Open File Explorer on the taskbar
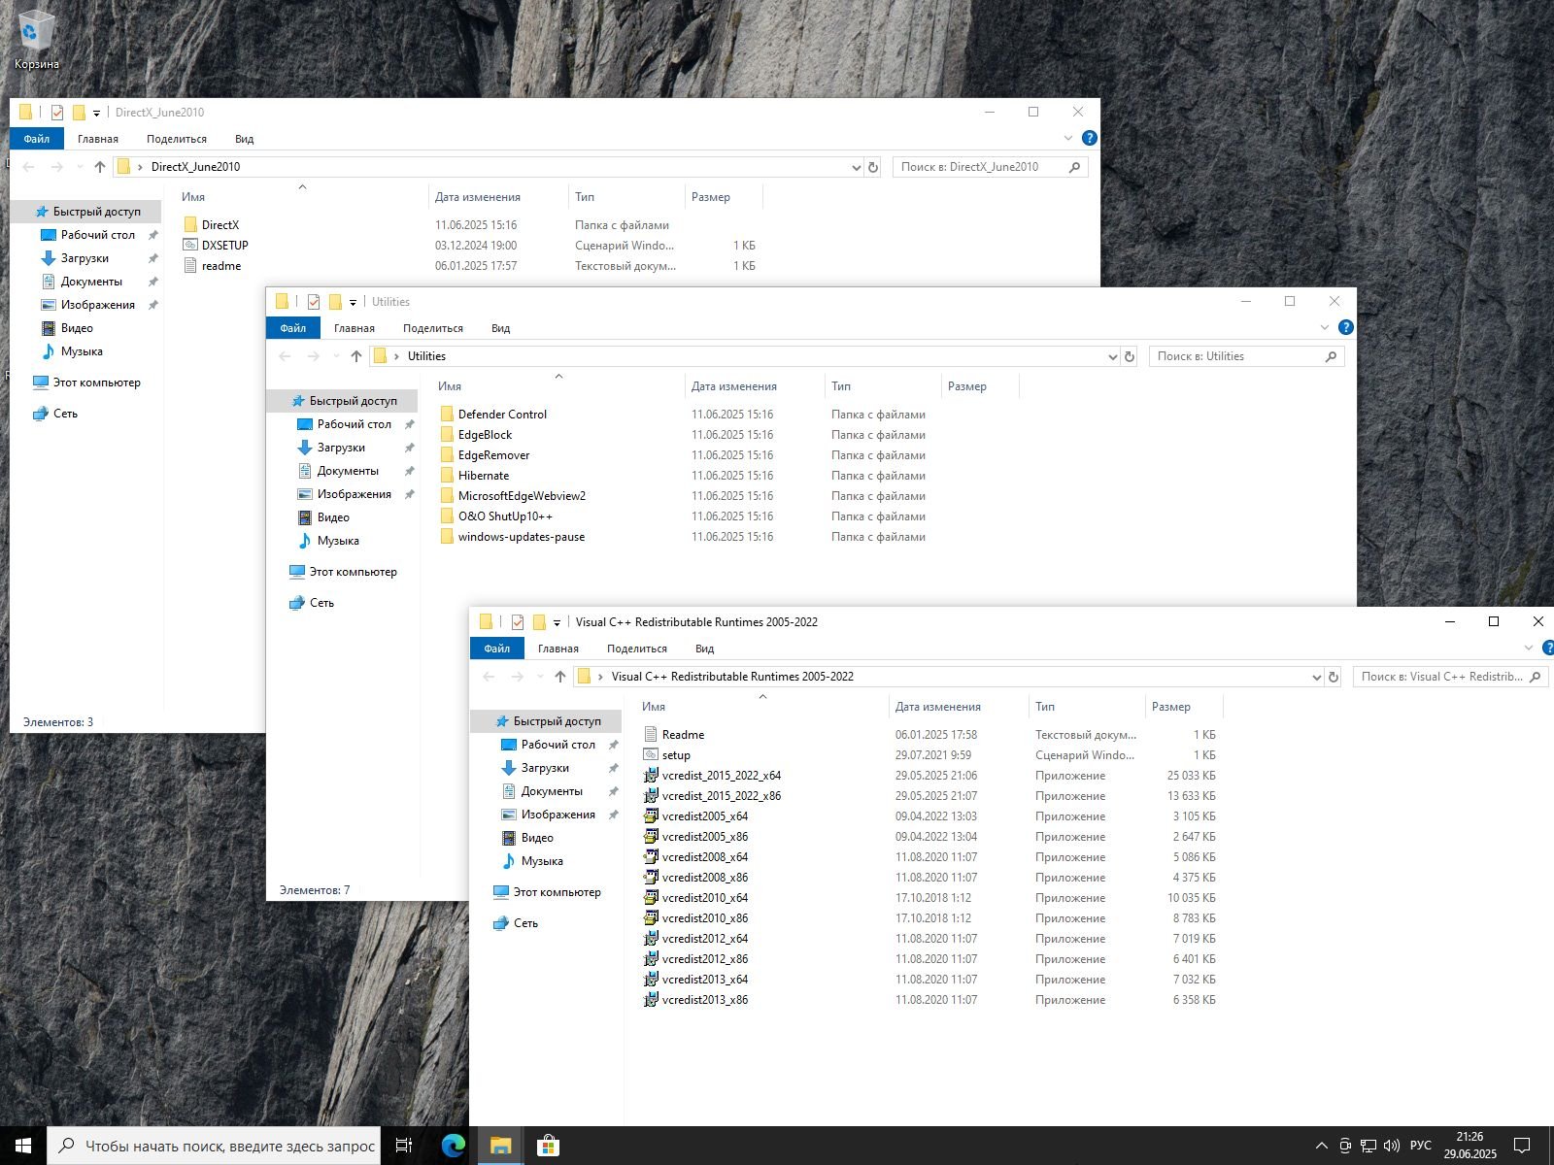The width and height of the screenshot is (1554, 1165). point(500,1146)
